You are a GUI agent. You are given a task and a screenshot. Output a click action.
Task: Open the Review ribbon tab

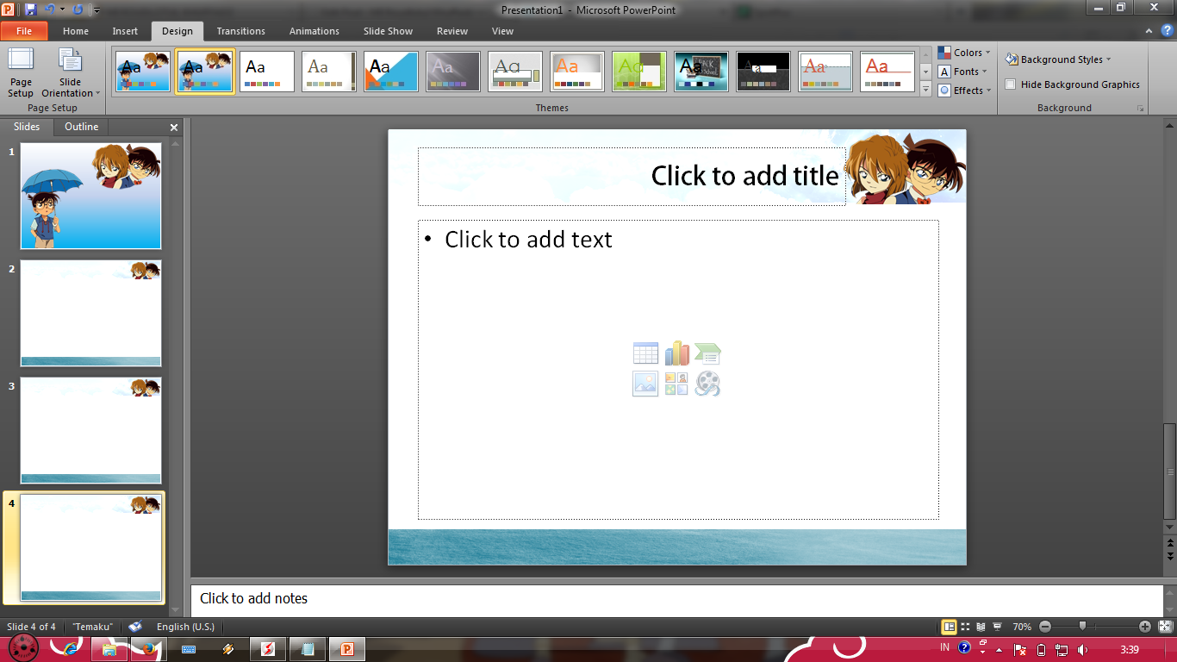coord(452,31)
